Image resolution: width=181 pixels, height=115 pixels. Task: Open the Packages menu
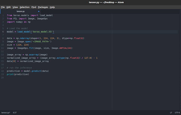[43, 7]
